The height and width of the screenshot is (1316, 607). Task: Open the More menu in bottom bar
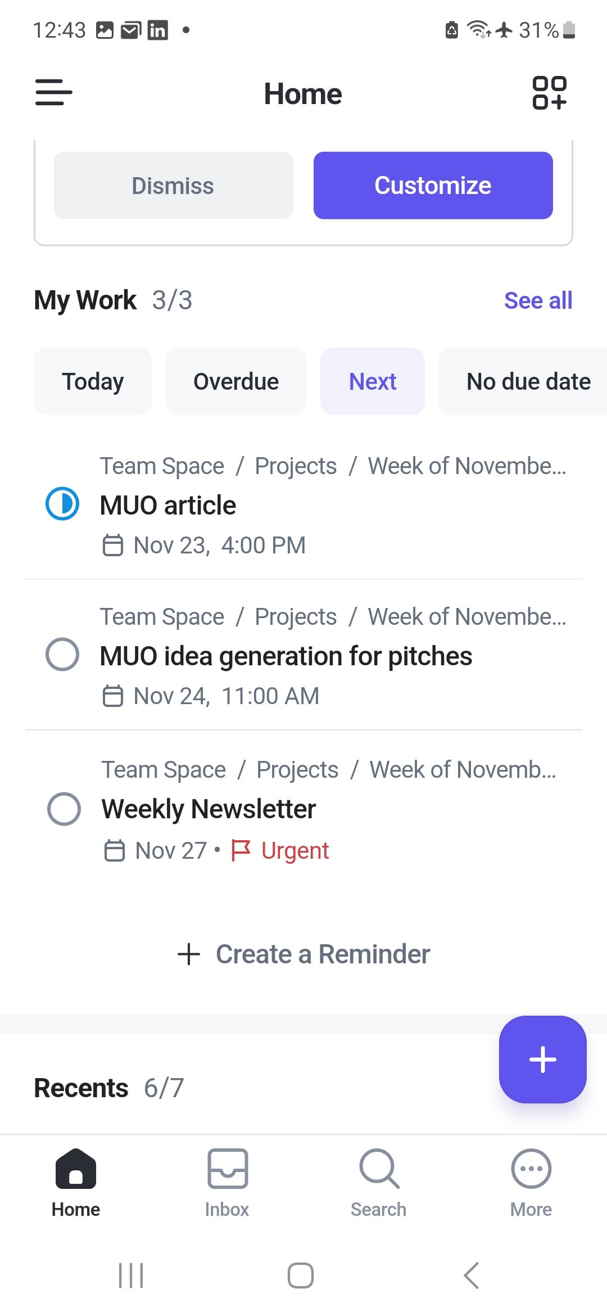[x=530, y=1187]
